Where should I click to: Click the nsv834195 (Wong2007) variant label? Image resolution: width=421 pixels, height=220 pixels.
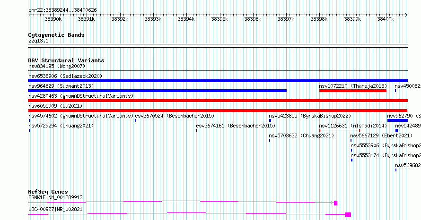point(57,66)
